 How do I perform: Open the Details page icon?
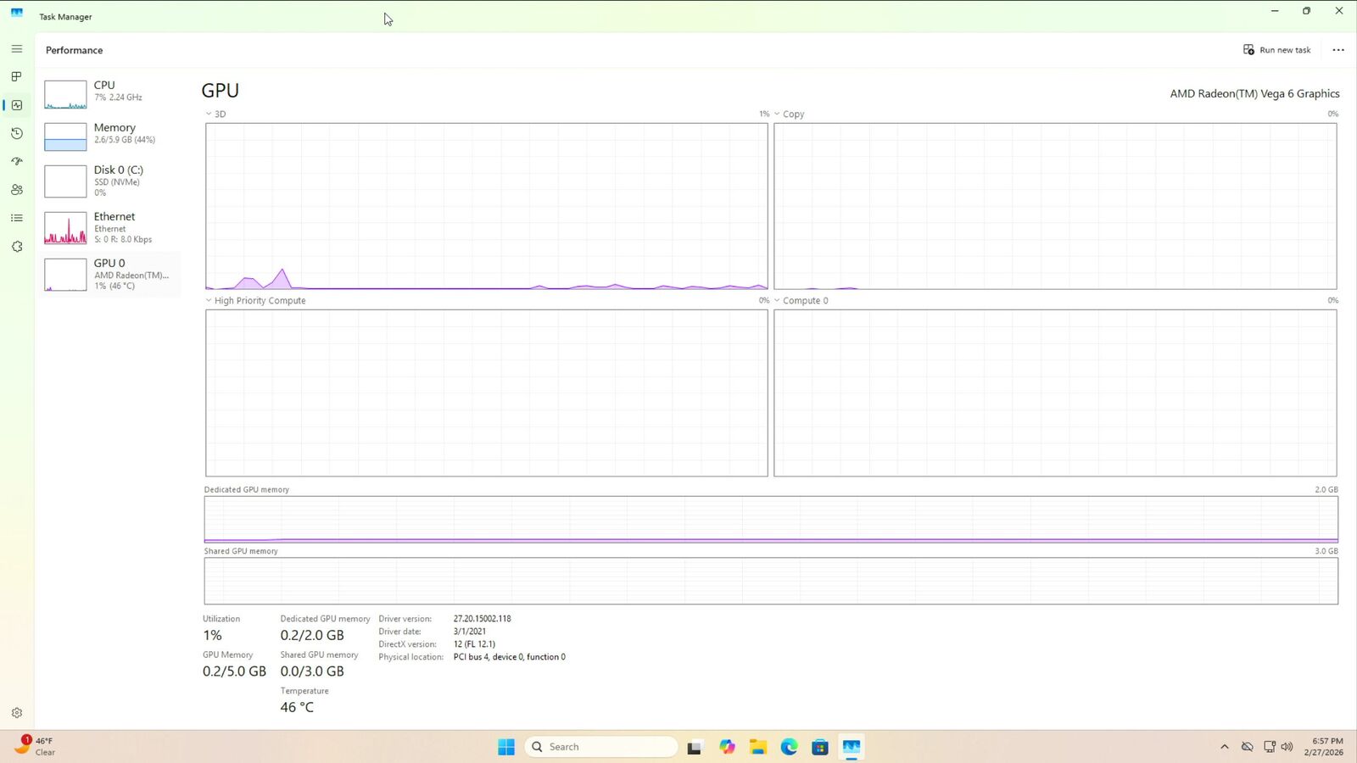(17, 218)
